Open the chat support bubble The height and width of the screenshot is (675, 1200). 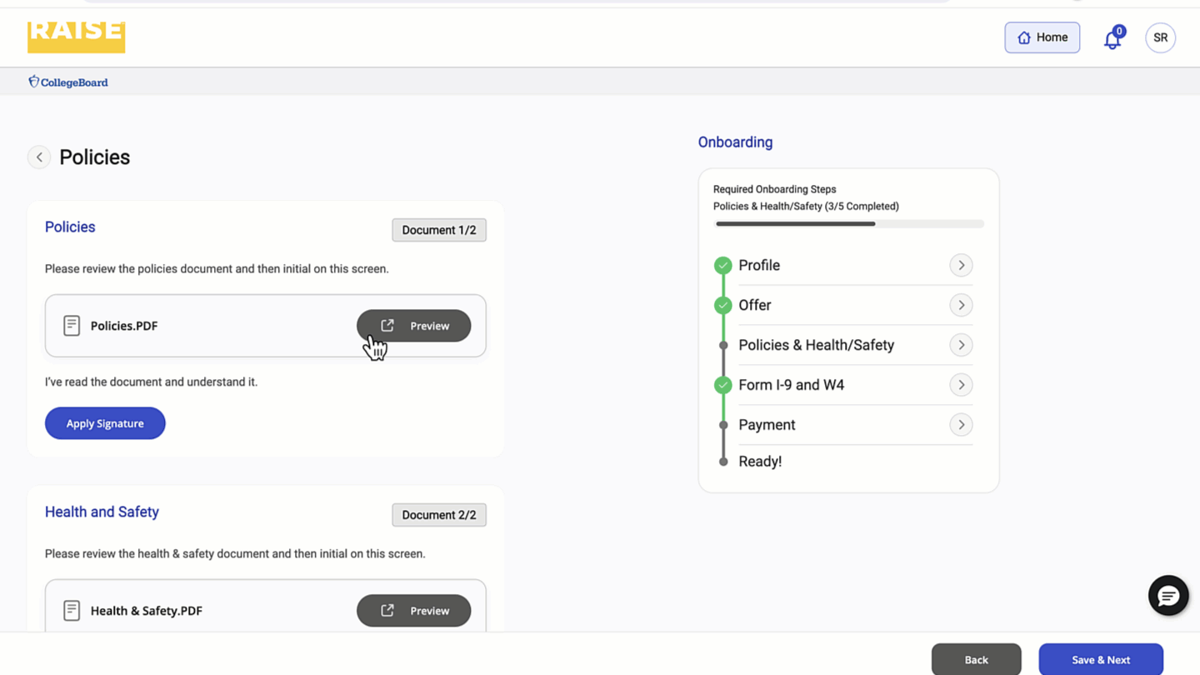[1167, 596]
